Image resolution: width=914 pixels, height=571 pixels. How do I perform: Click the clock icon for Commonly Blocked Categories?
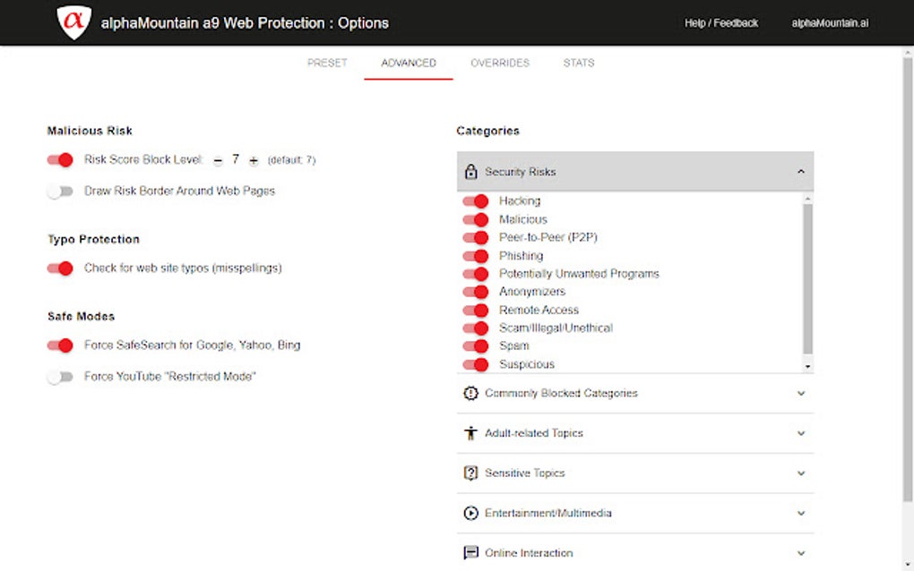pos(470,393)
